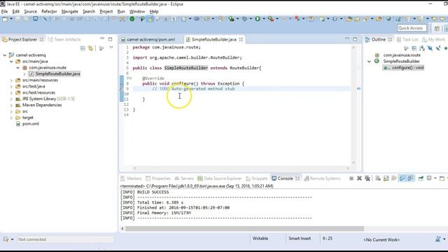The image size is (448, 252).
Task: Click Writable in the status bar
Action: click(x=260, y=238)
